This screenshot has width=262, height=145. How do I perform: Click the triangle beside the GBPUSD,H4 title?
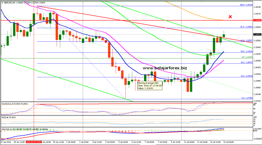pyautogui.click(x=2, y=3)
